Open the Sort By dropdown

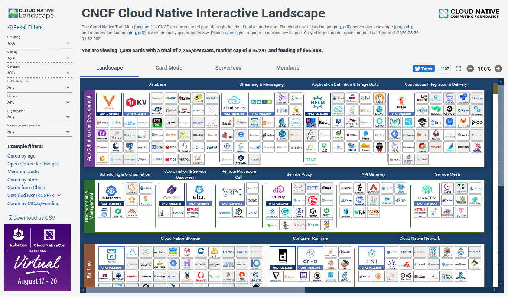click(x=39, y=58)
